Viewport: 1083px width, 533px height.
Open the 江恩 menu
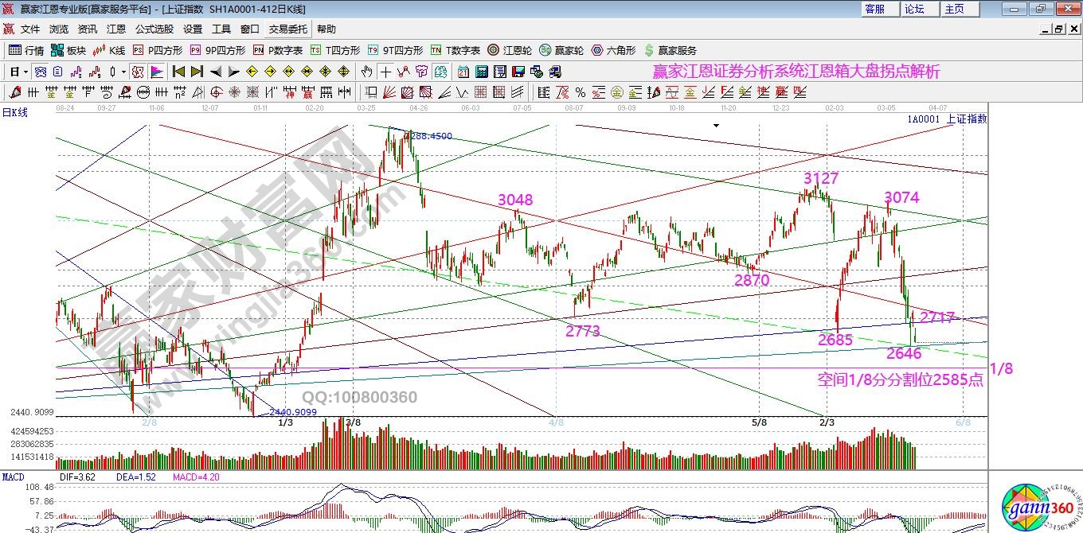tap(116, 29)
